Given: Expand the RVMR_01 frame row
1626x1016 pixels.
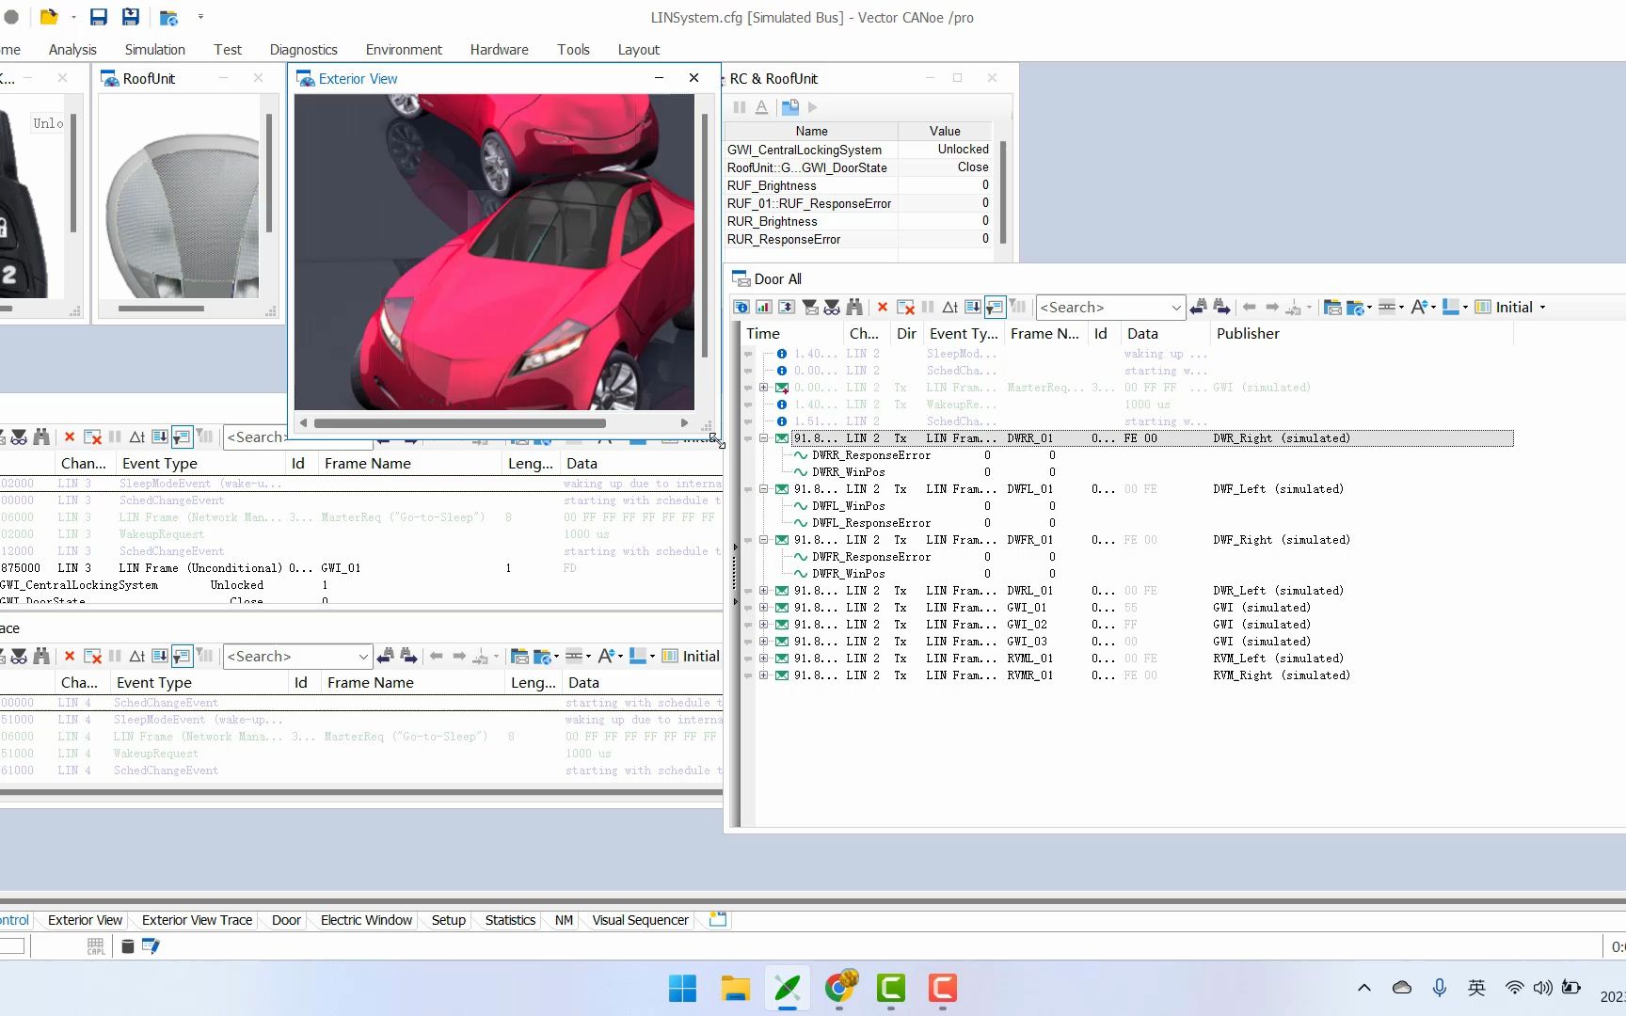Looking at the screenshot, I should 763,675.
